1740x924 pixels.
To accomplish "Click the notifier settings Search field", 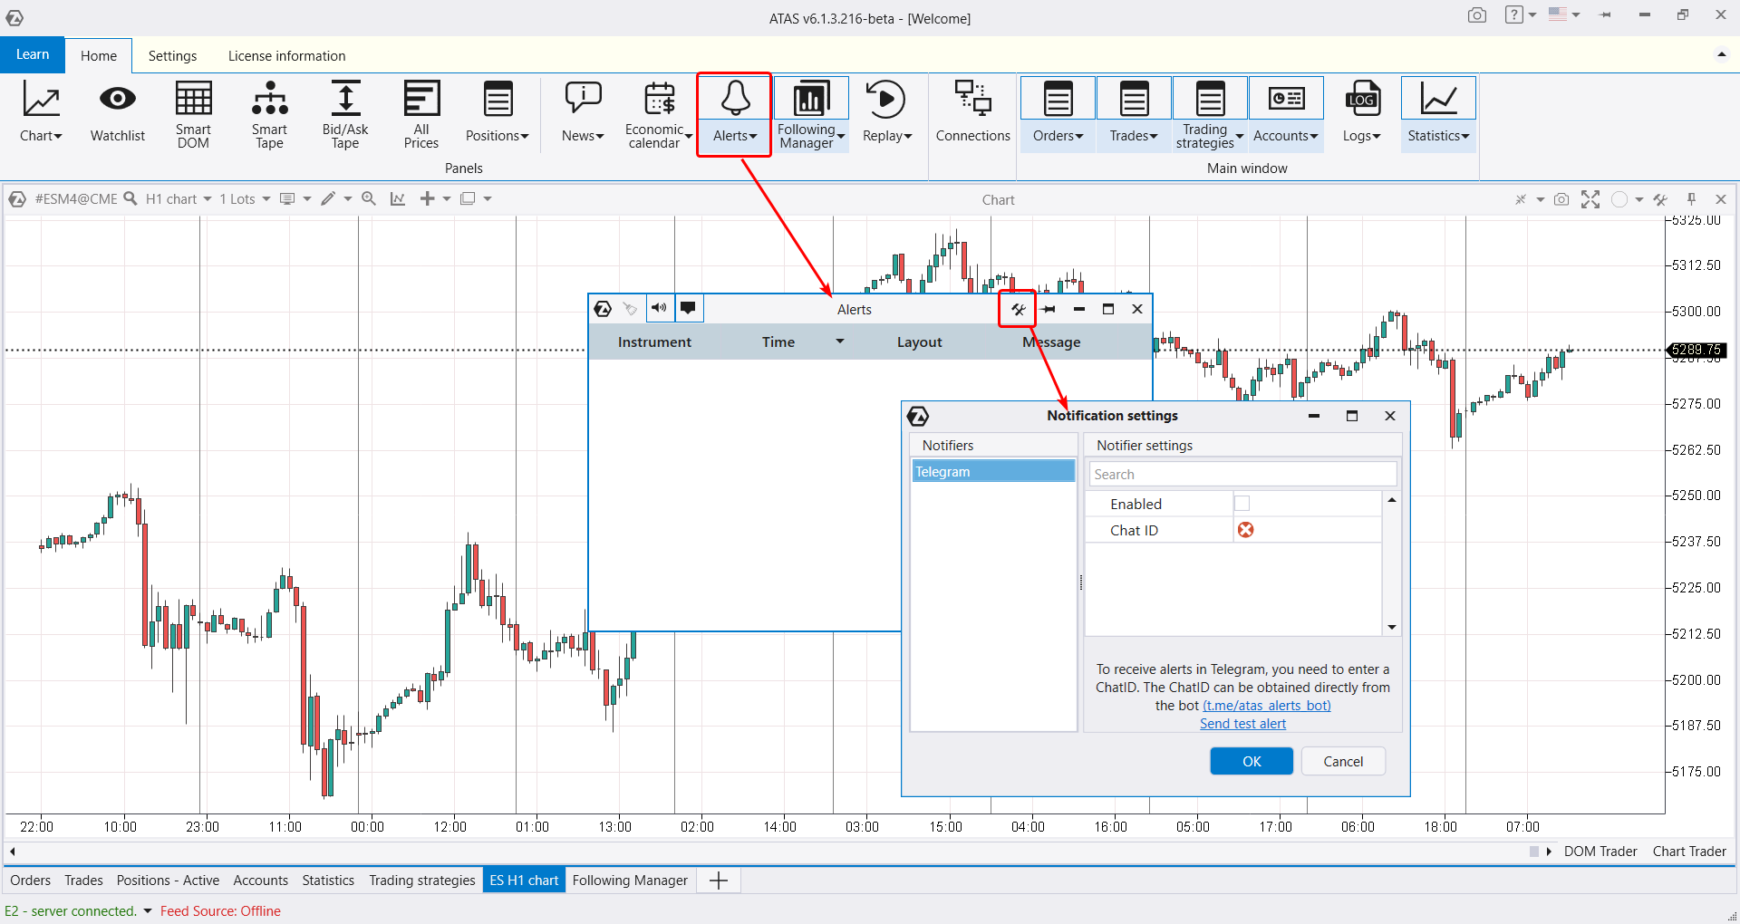I will 1242,475.
